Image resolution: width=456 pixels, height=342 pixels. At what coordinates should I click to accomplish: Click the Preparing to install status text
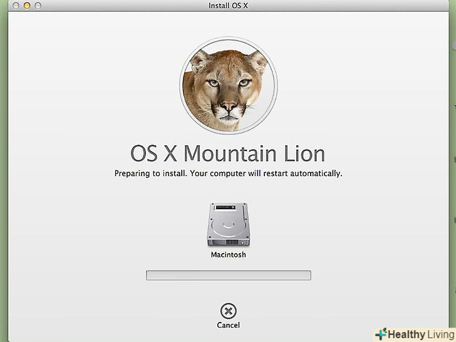pyautogui.click(x=228, y=174)
